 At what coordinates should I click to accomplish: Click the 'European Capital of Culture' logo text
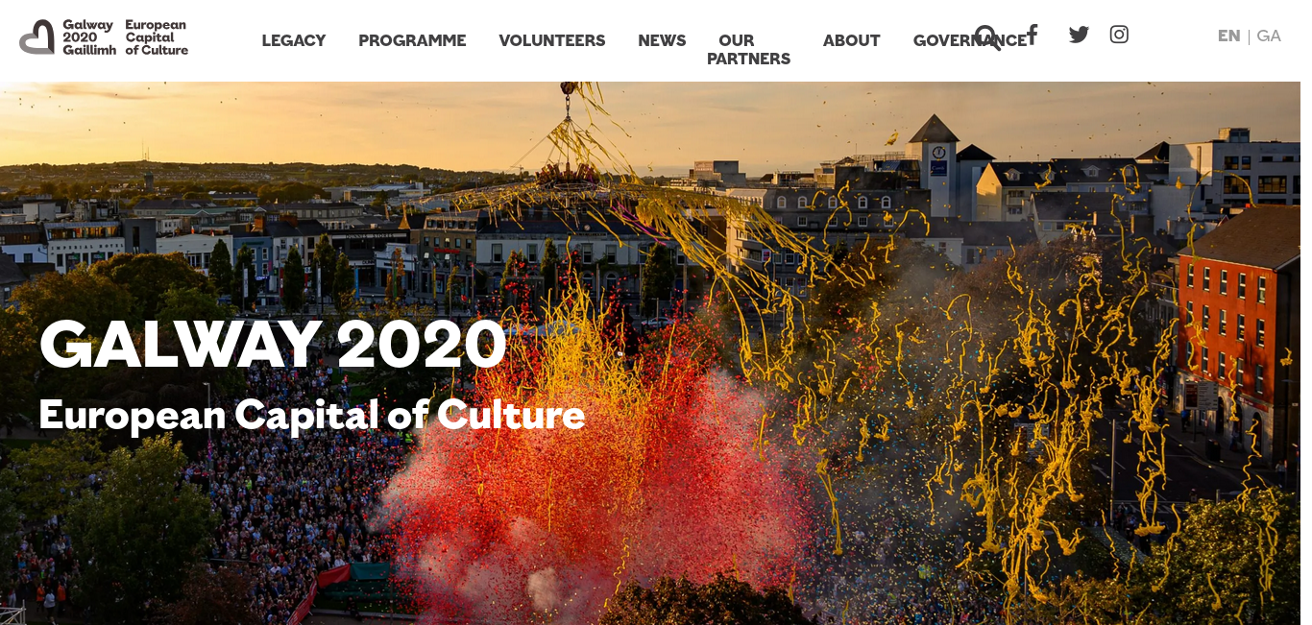(x=157, y=37)
